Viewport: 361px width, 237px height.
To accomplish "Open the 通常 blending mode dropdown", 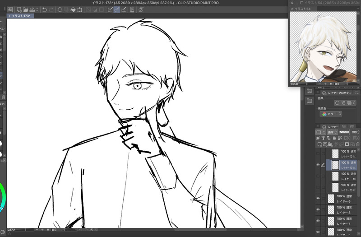I will click(333, 132).
